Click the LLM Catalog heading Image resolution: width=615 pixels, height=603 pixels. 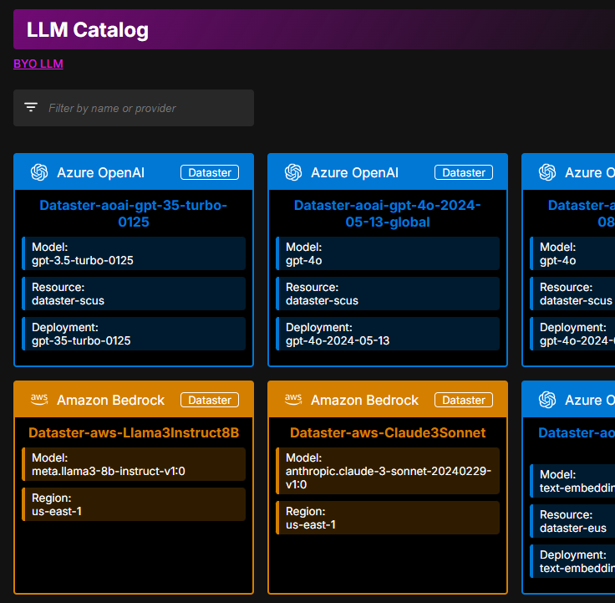[x=88, y=30]
